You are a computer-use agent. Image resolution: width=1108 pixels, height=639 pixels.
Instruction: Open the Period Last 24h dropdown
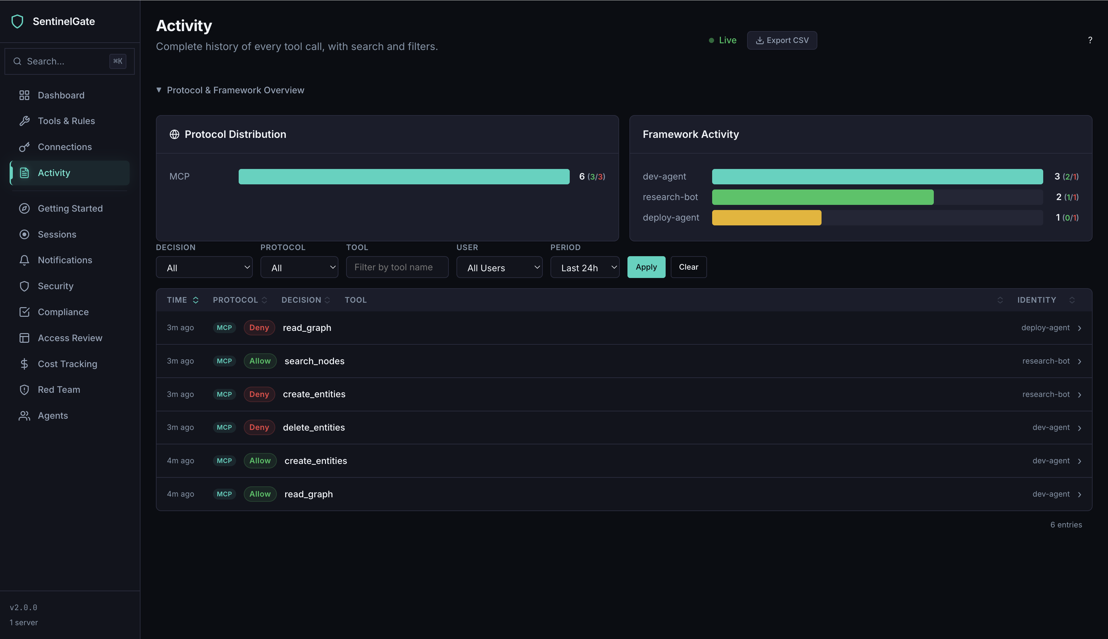tap(584, 267)
